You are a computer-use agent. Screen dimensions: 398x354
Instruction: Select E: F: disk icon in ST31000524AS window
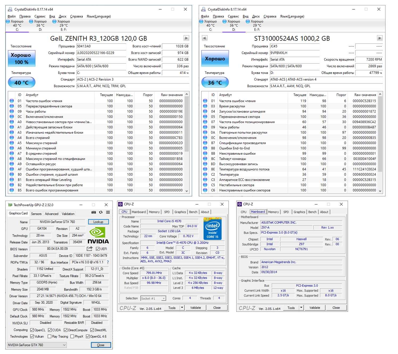(x=248, y=21)
